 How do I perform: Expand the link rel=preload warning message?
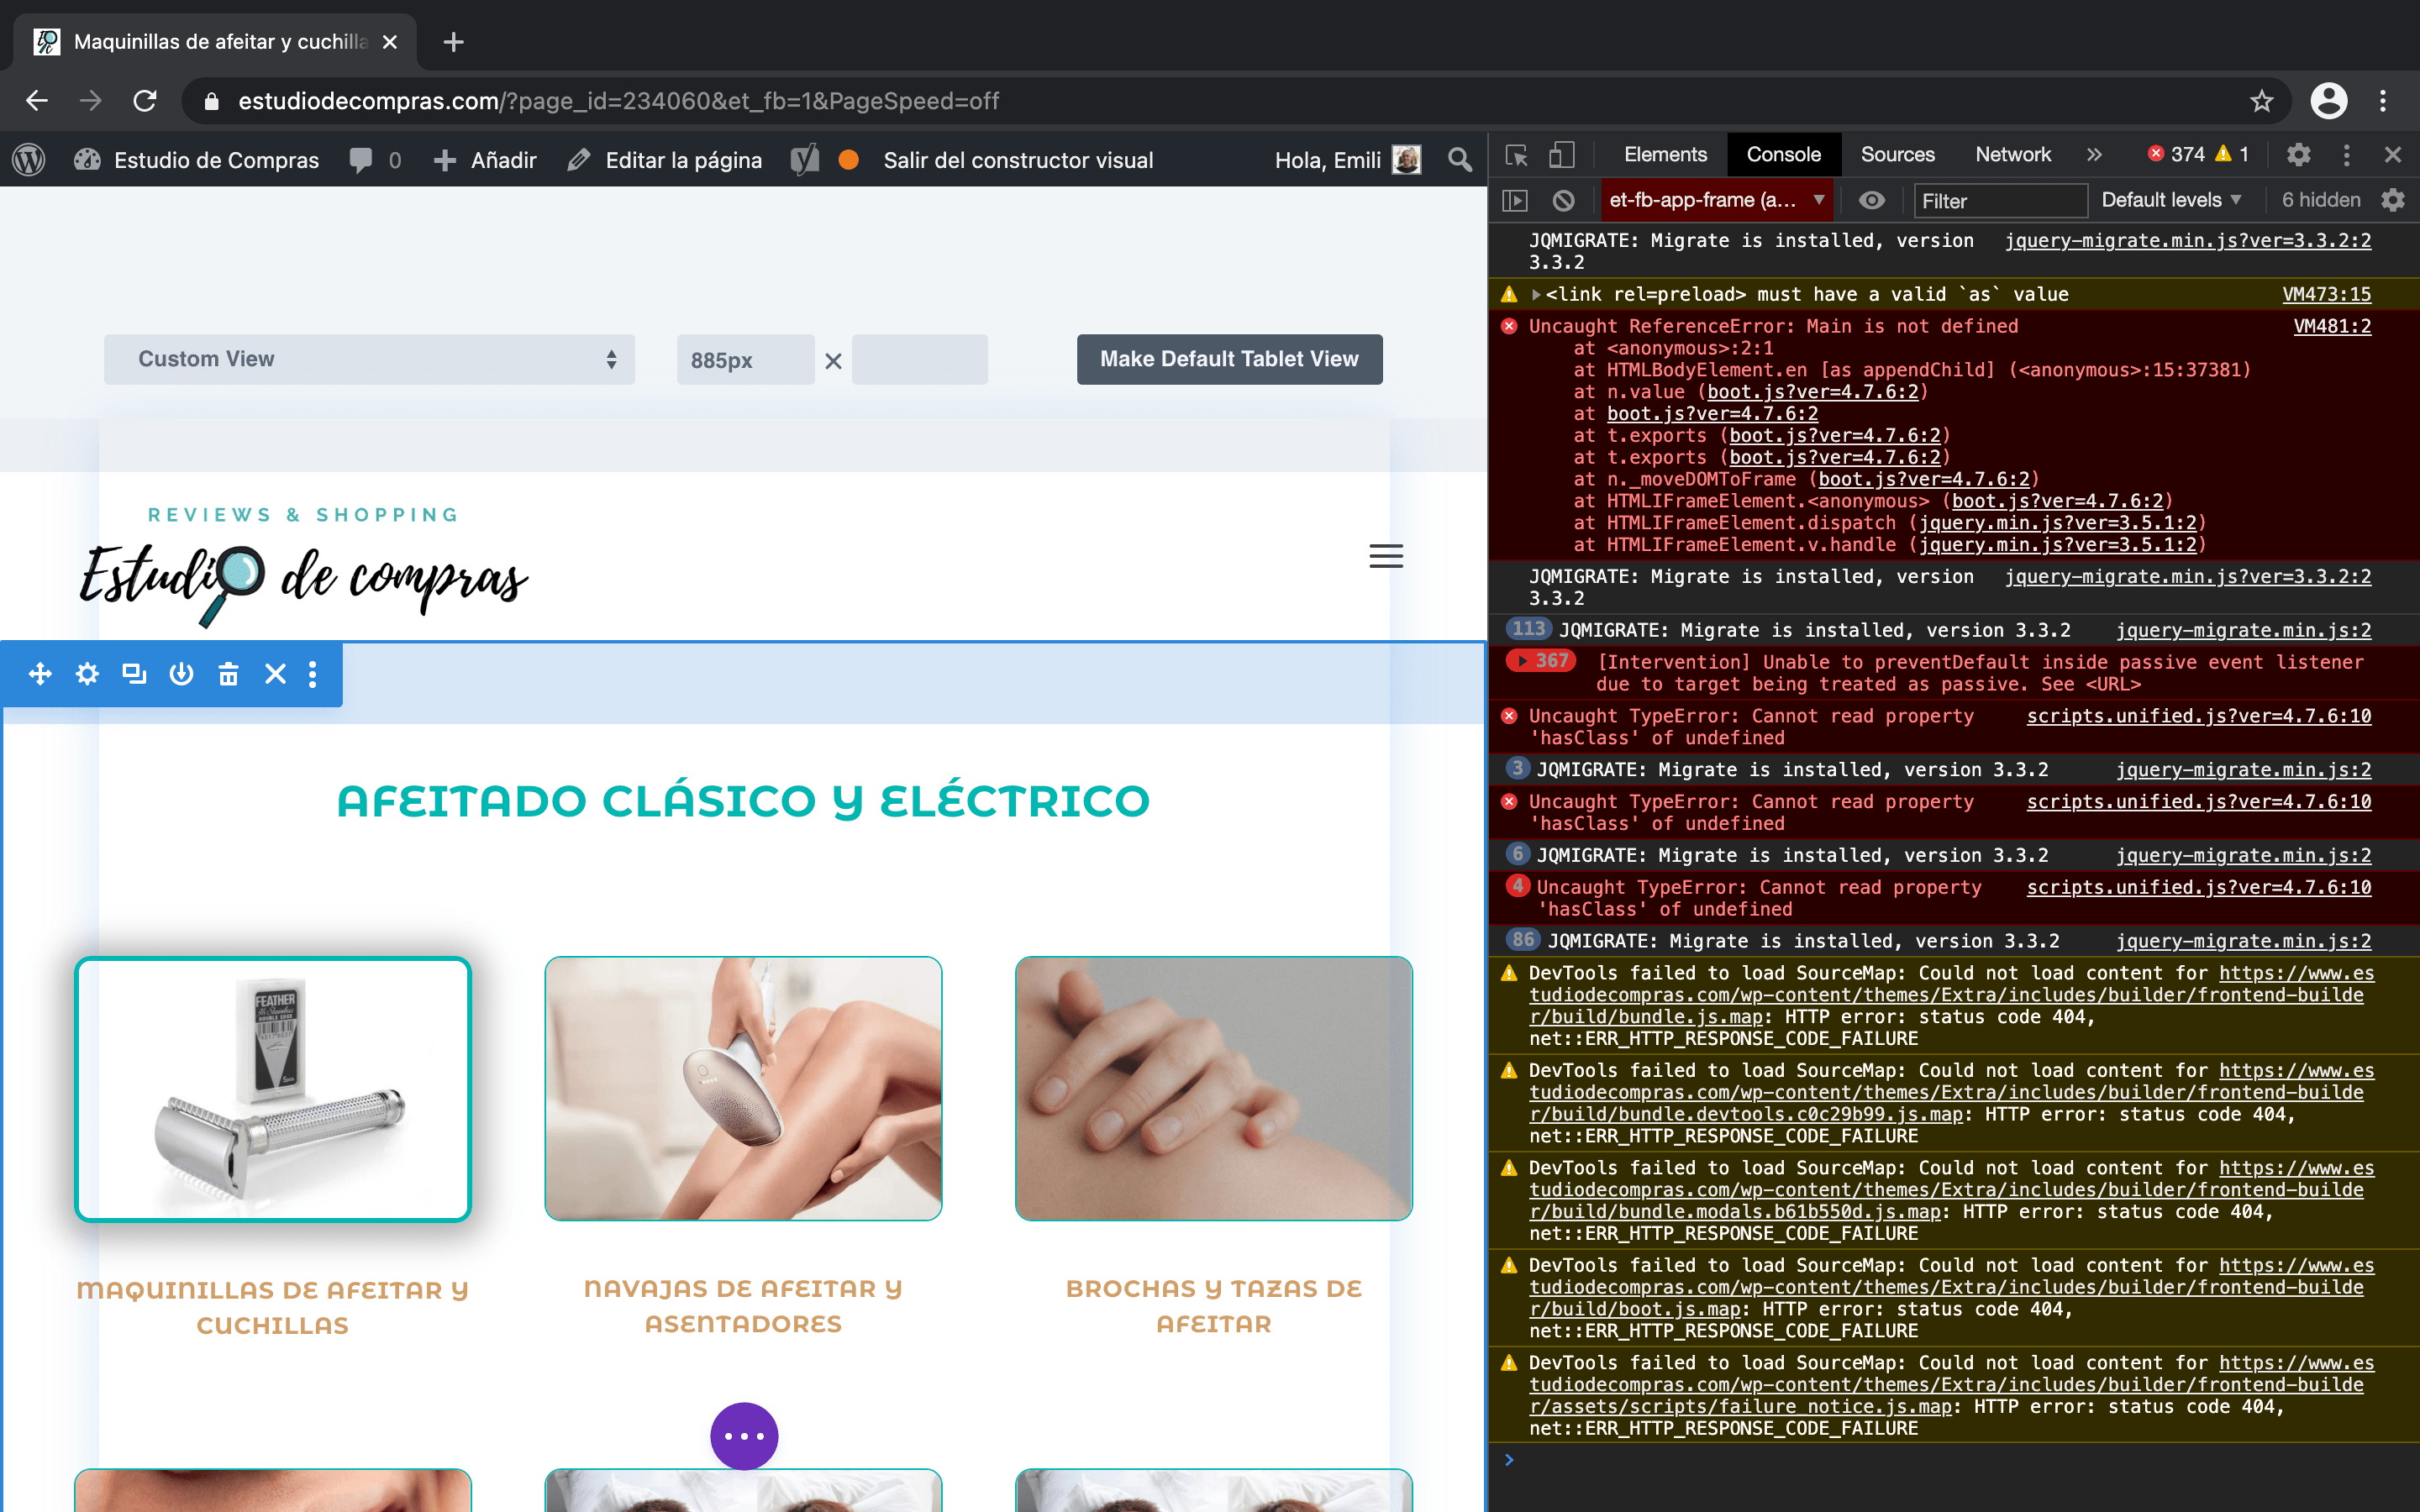(x=1537, y=295)
